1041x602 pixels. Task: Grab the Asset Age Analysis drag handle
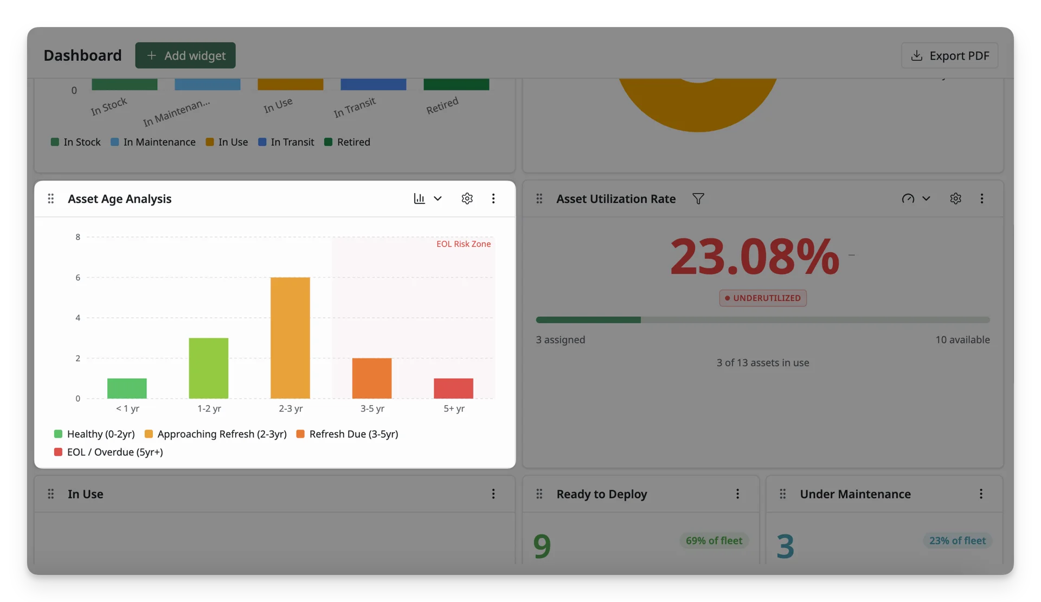[x=51, y=198]
